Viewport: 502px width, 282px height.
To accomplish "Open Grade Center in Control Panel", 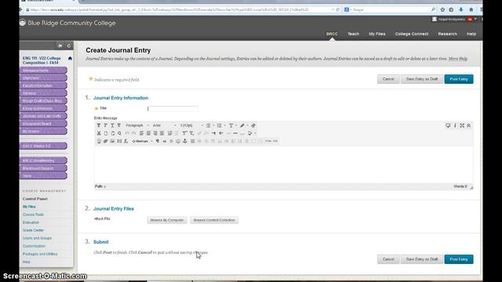I will click(x=33, y=230).
